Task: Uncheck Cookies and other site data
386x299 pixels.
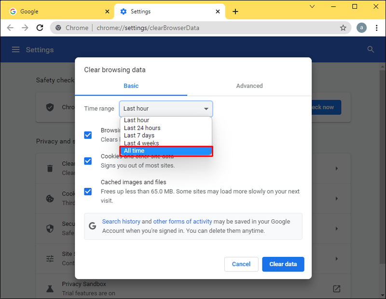Action: (x=88, y=161)
